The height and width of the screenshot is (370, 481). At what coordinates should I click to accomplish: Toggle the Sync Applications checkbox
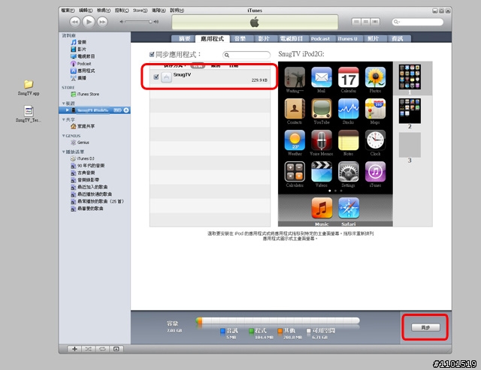pos(152,55)
